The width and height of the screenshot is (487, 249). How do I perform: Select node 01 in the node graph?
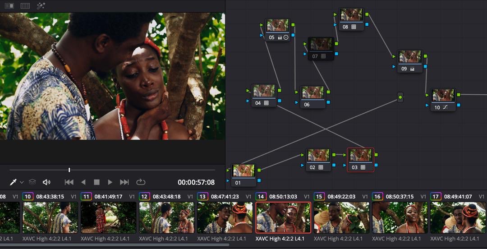pos(243,175)
